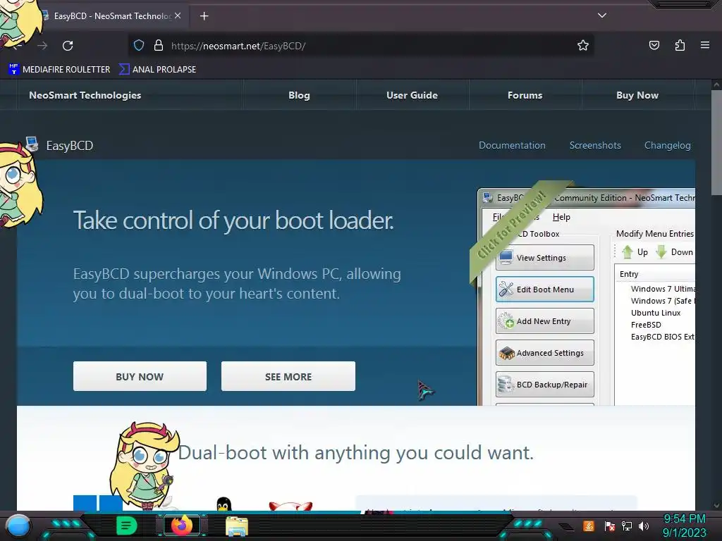The image size is (722, 541).
Task: Open a new tab with the plus button
Action: point(204,16)
